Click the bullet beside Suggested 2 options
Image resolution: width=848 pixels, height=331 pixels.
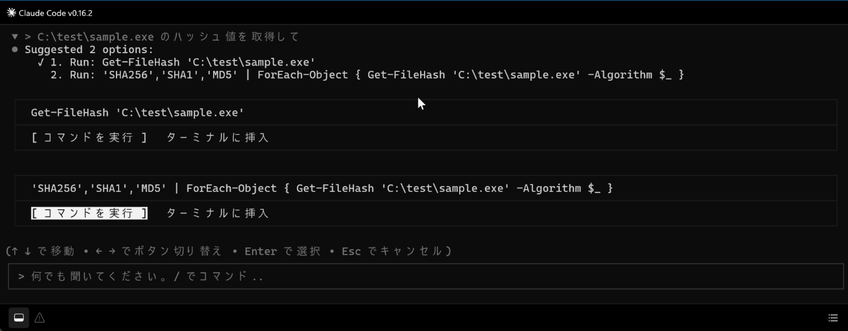coord(15,50)
